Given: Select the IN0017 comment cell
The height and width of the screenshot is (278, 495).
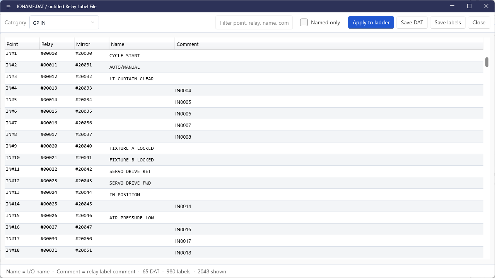Looking at the screenshot, I should click(329, 241).
